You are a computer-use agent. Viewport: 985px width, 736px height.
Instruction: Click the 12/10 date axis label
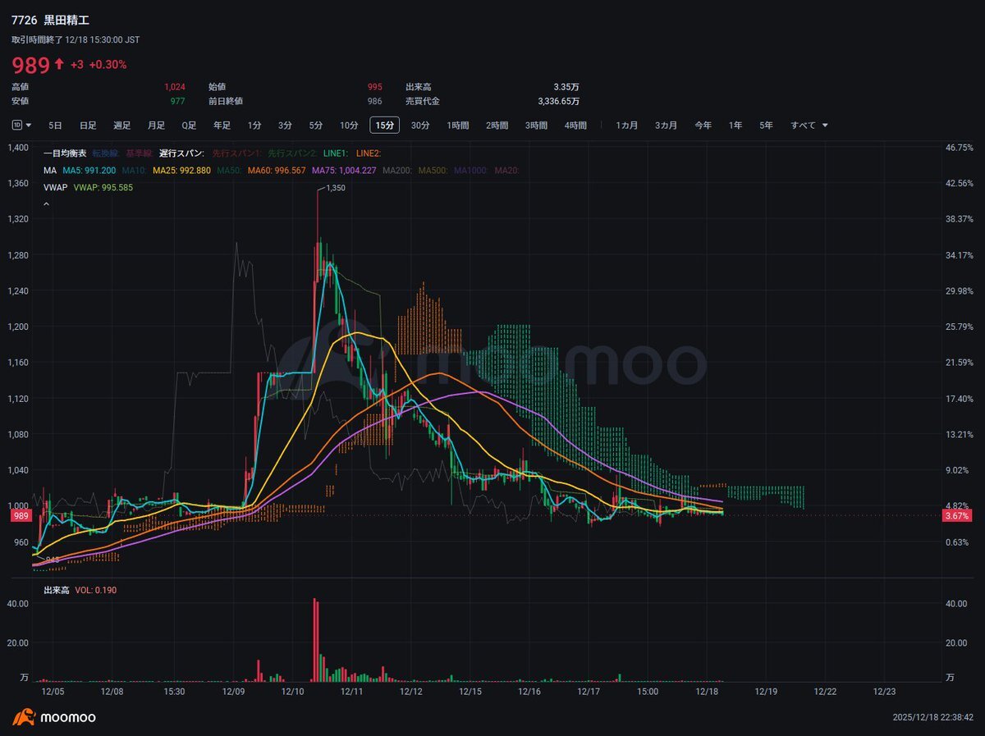click(x=293, y=692)
